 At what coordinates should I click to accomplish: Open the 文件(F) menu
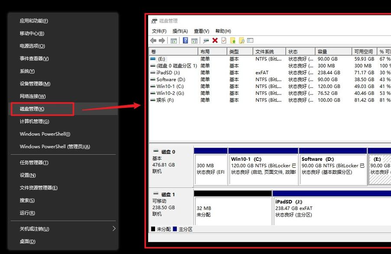[x=159, y=31]
